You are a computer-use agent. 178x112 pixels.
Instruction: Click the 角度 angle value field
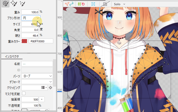pyautogui.click(x=30, y=30)
